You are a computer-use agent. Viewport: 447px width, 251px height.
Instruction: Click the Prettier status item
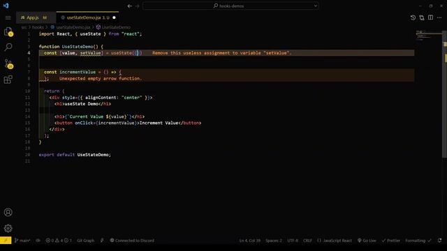point(391,241)
